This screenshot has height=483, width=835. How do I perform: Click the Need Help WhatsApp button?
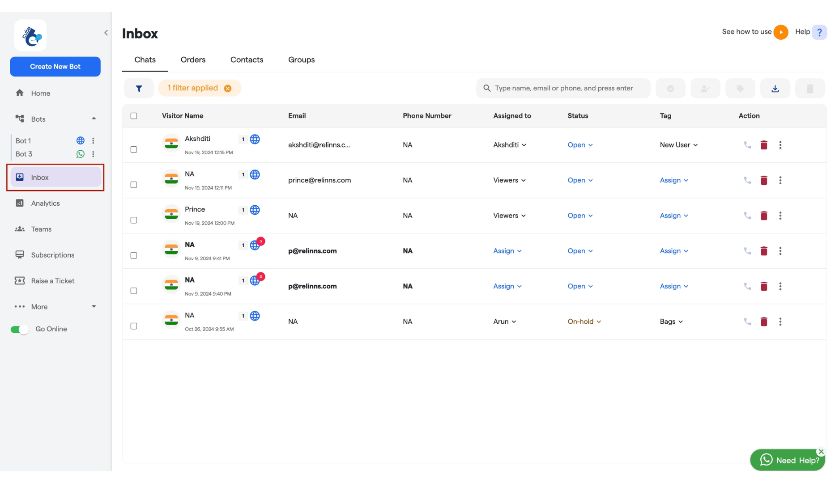pyautogui.click(x=787, y=460)
